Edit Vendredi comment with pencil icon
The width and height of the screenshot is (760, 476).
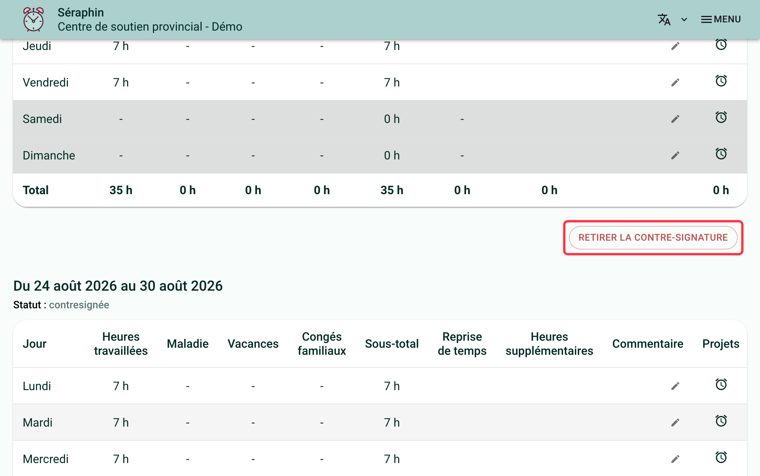(675, 82)
